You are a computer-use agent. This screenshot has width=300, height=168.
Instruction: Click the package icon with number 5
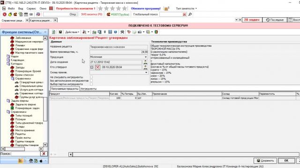[166, 8]
